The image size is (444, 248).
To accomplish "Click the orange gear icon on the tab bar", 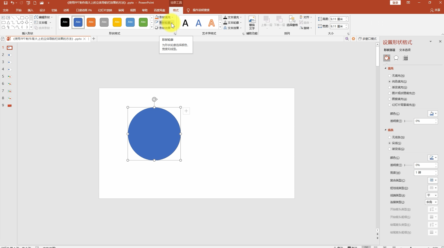I will click(x=353, y=39).
